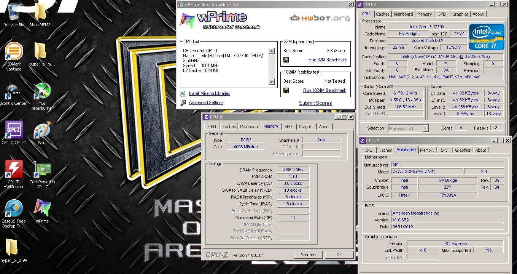Click the DRAM Frequency value field
This screenshot has height=274, width=517.
(x=293, y=170)
